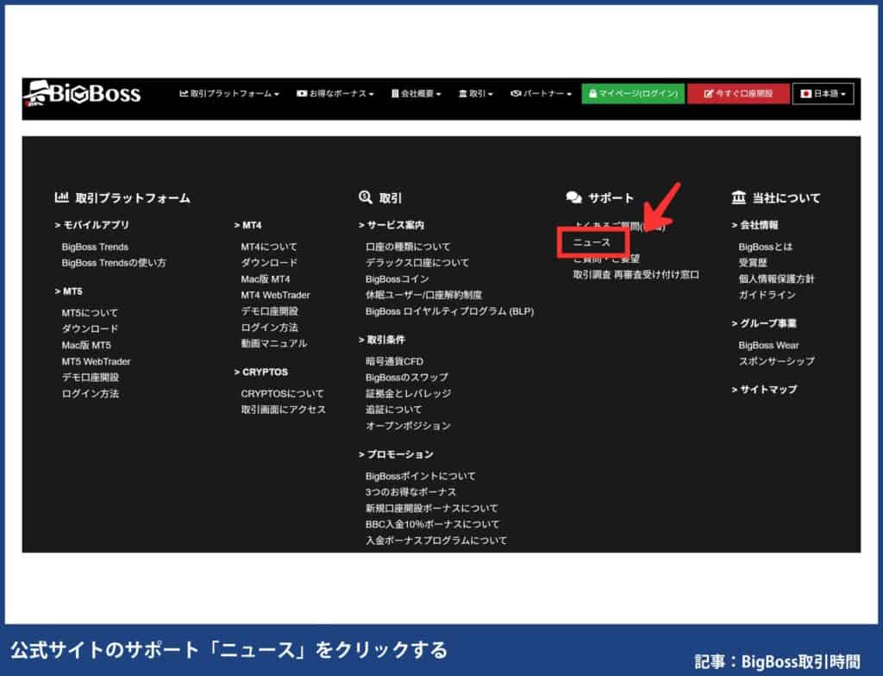Select the bar chart icon next to 取引プラットフォーム
The width and height of the screenshot is (883, 676).
pyautogui.click(x=63, y=197)
